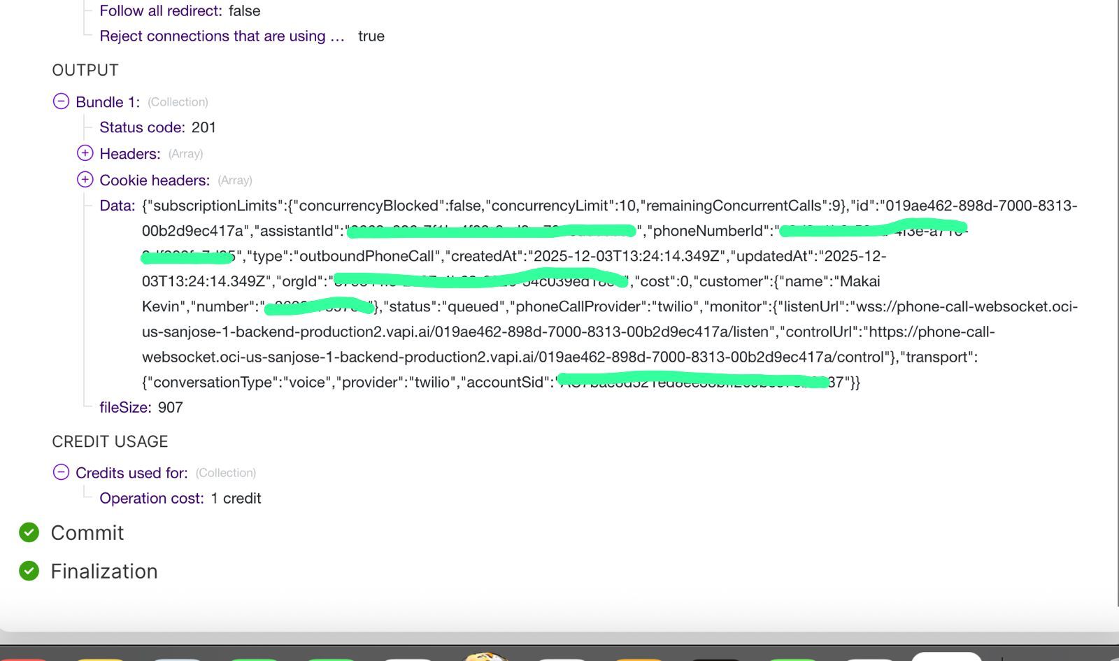Select the 'false' value for Follow all redirect
This screenshot has height=661, width=1119.
tap(244, 11)
